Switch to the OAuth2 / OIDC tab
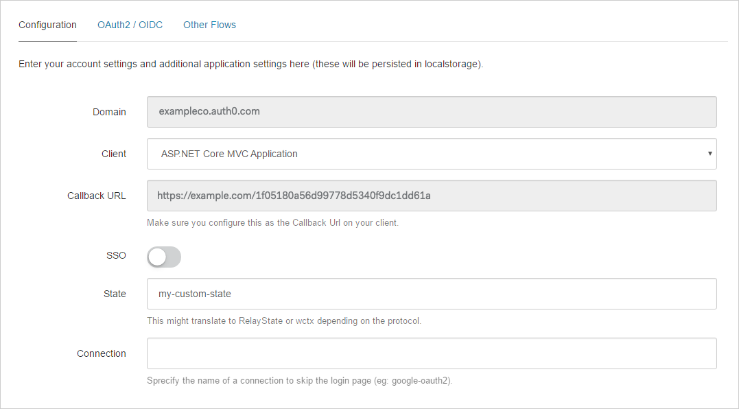Screen dimensions: 739x409 130,25
